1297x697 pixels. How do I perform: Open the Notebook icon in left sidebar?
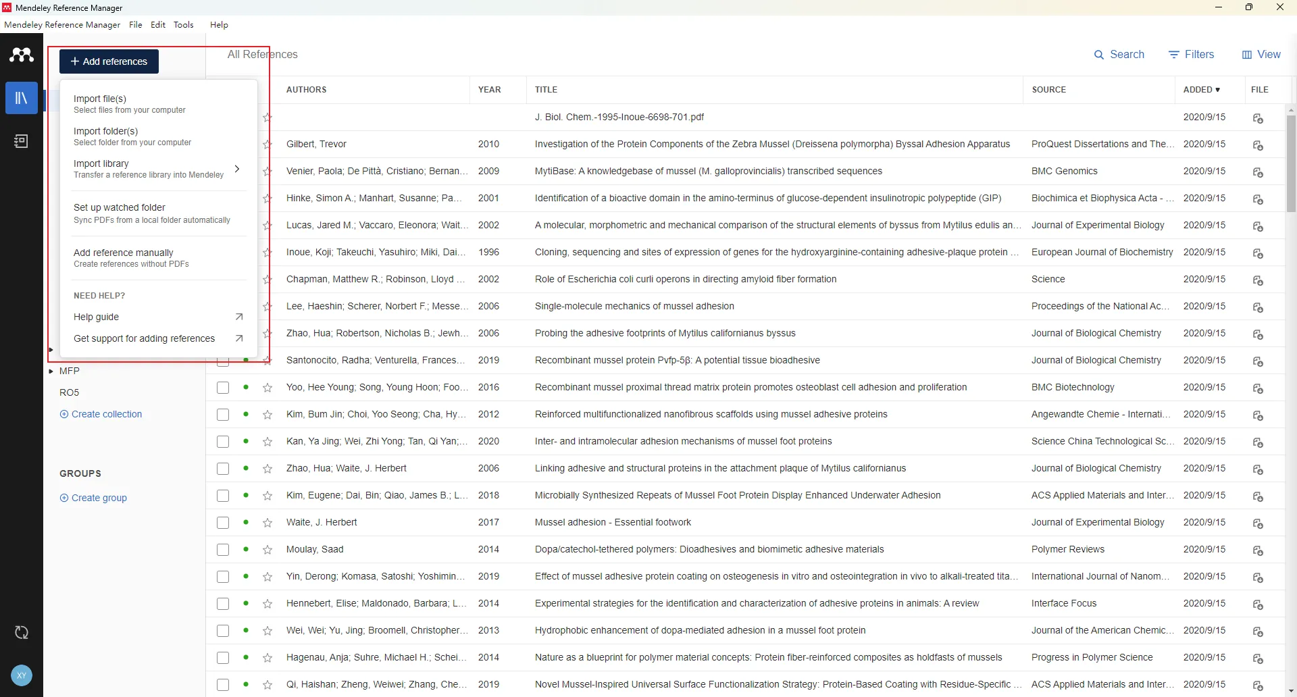22,141
